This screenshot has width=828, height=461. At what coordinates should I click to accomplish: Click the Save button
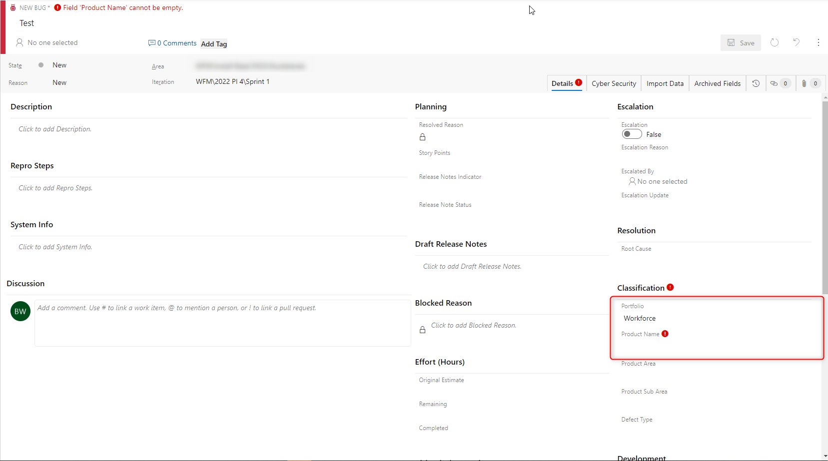pyautogui.click(x=741, y=42)
